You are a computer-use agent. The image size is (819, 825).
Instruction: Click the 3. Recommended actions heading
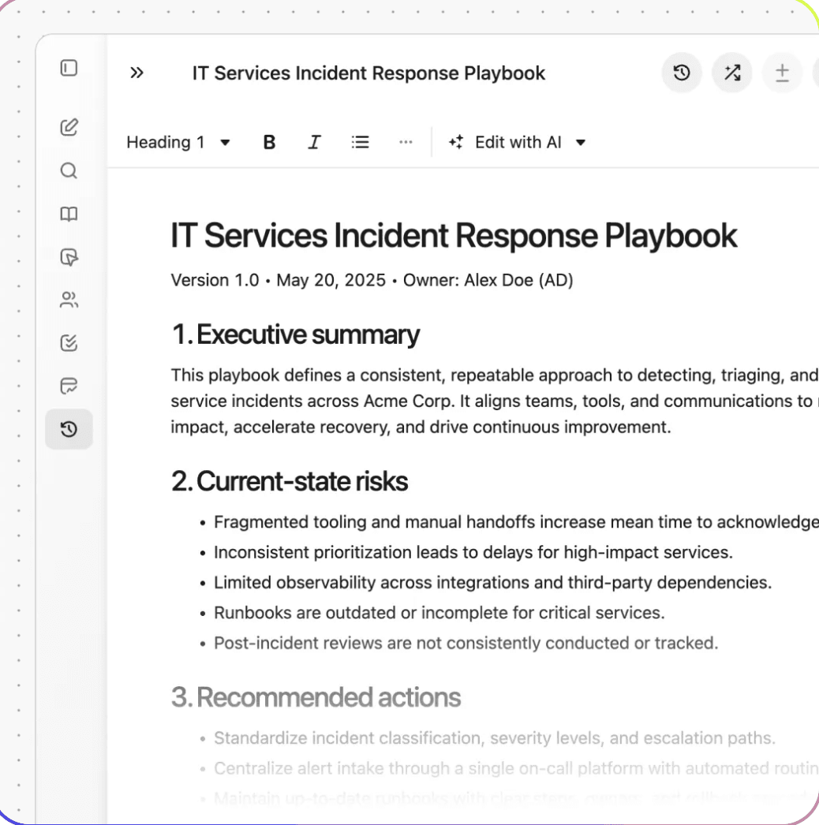tap(316, 697)
